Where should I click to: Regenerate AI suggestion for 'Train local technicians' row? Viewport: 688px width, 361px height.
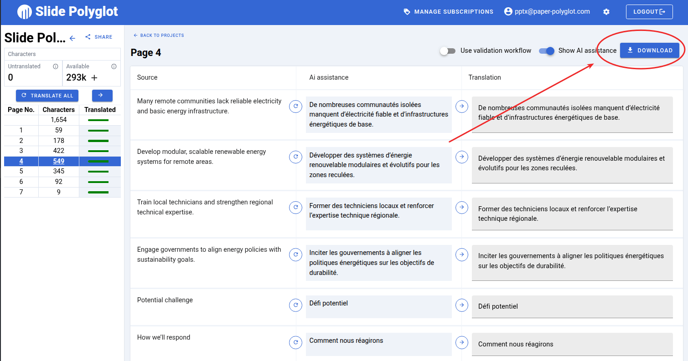[295, 207]
